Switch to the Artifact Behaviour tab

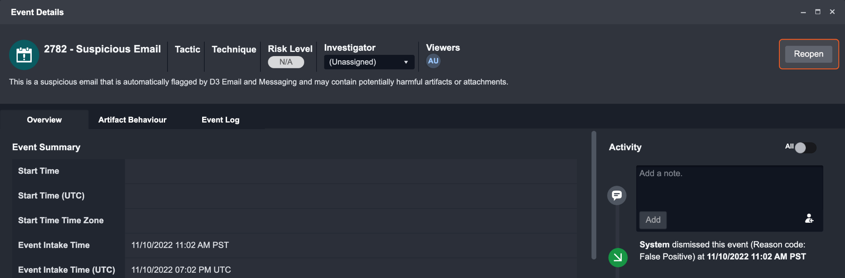132,120
